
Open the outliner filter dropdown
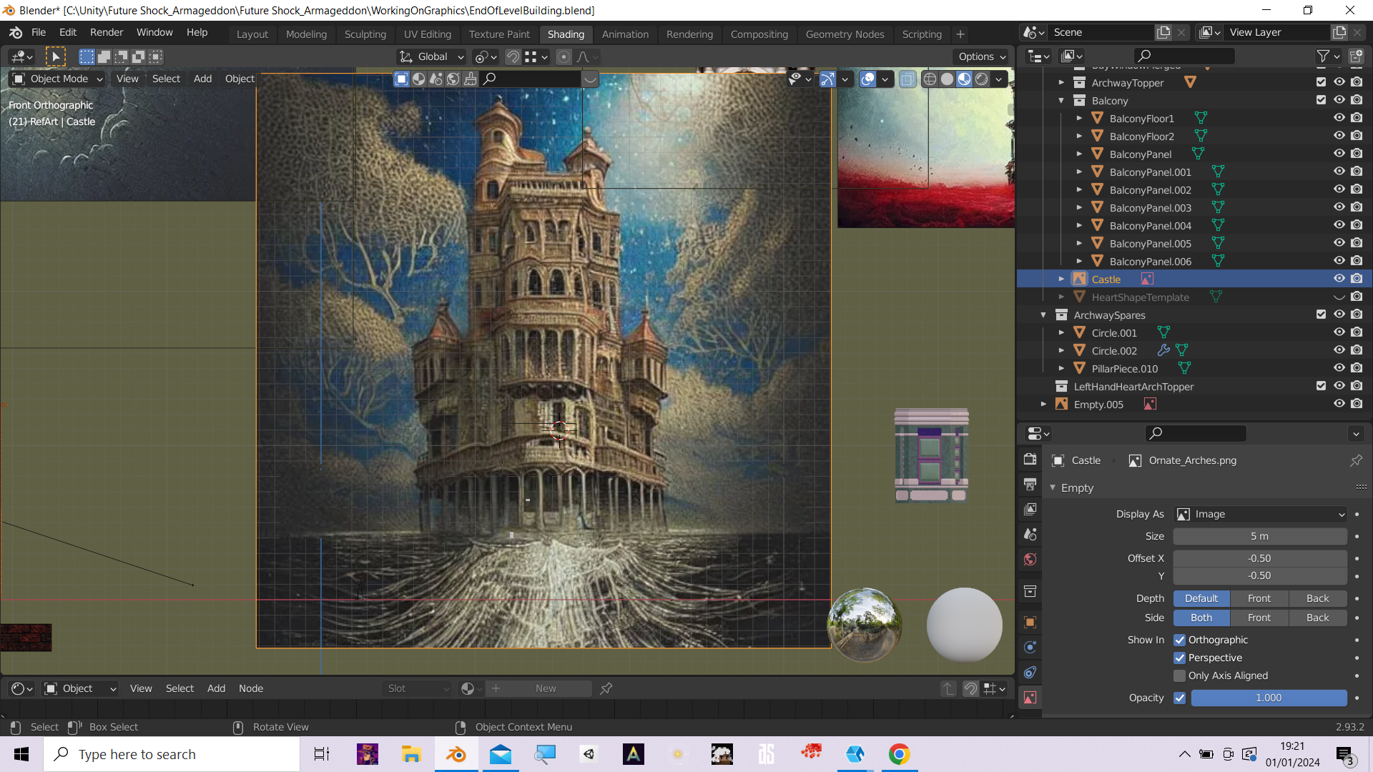1328,56
